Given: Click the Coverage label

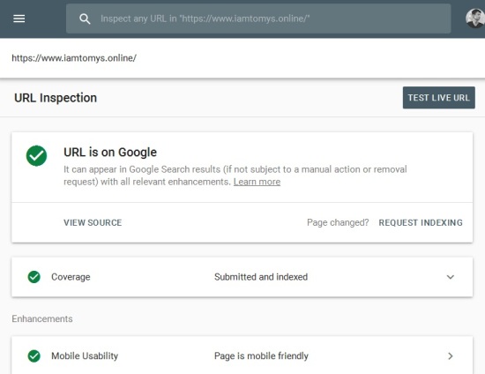Looking at the screenshot, I should coord(71,277).
